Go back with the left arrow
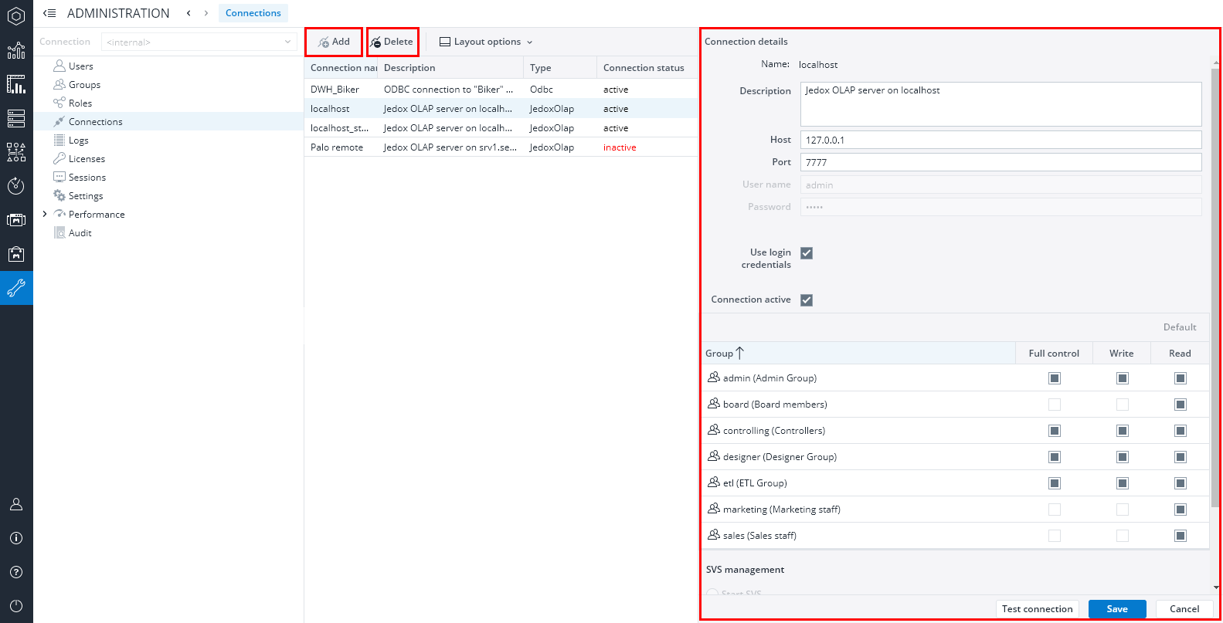The image size is (1223, 623). click(x=189, y=13)
